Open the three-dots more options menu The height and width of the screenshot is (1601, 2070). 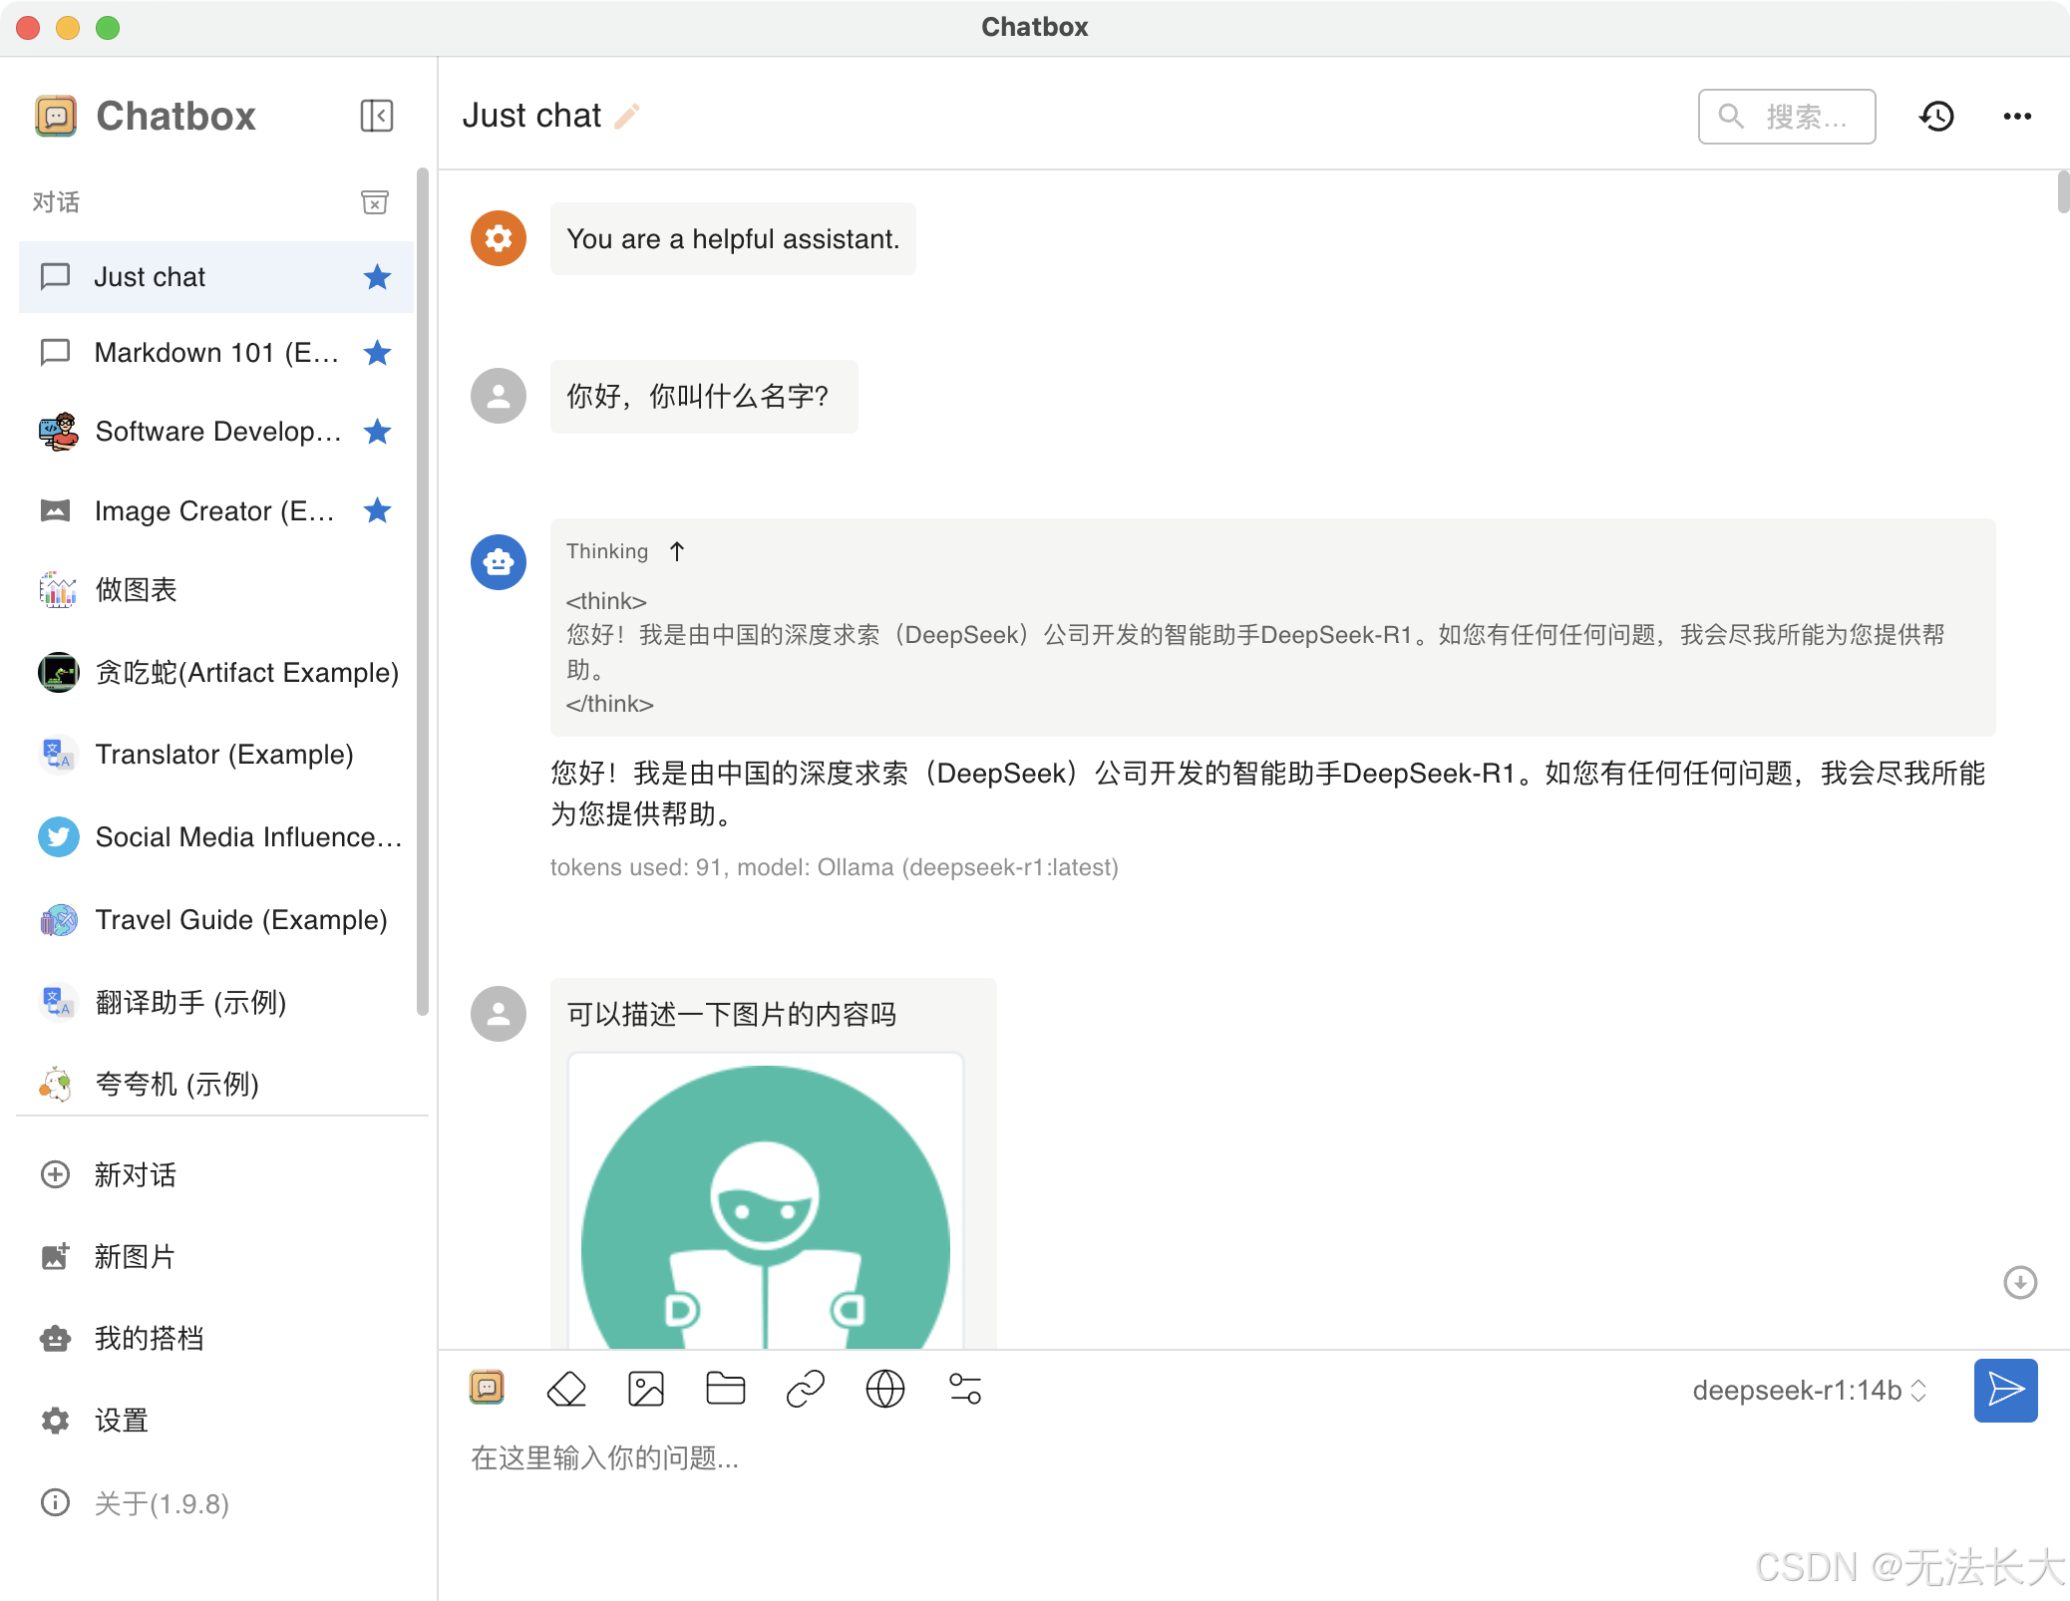tap(2017, 117)
